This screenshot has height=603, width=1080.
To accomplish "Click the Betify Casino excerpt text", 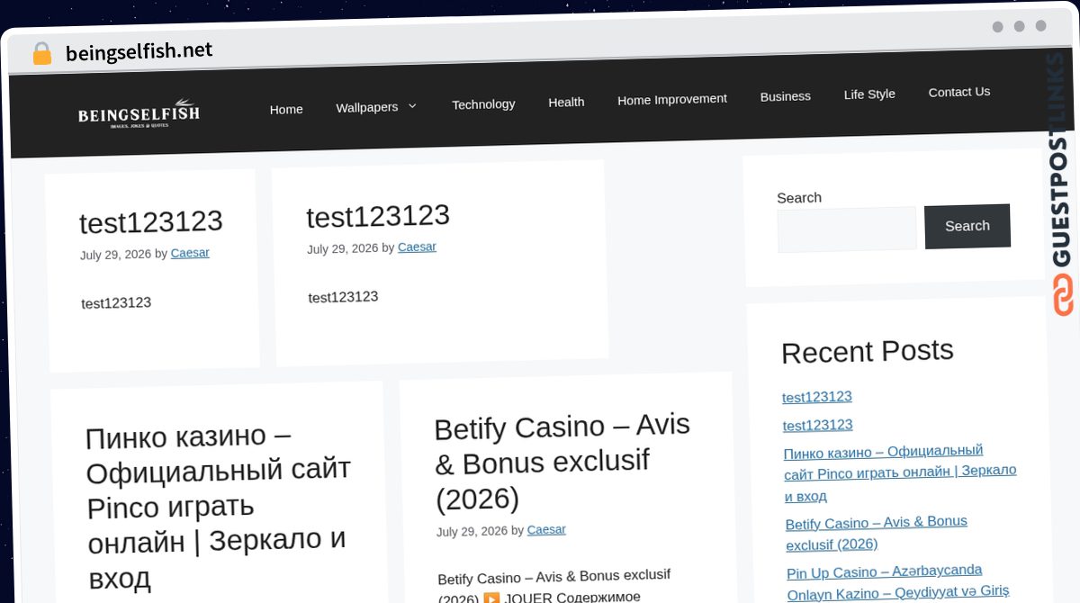I will [x=554, y=586].
